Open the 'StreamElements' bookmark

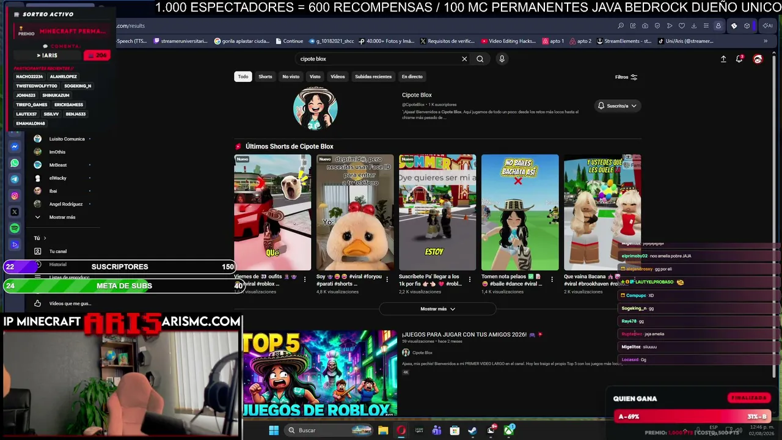[624, 41]
